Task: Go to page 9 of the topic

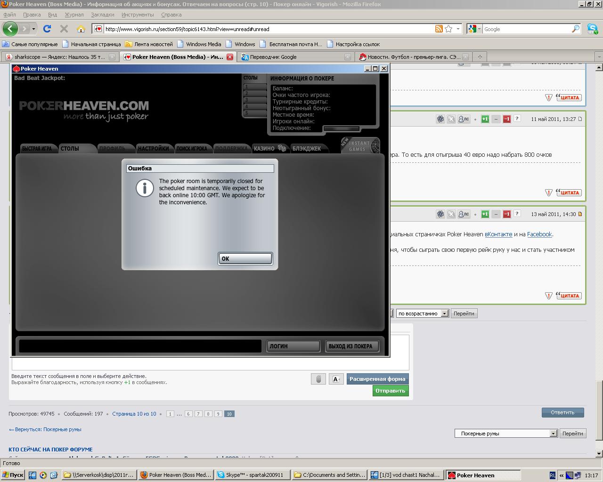Action: [218, 414]
